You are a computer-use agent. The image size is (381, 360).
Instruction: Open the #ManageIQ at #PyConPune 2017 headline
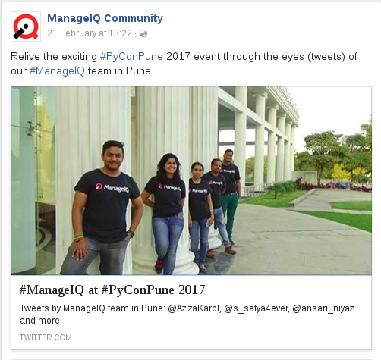pos(112,290)
